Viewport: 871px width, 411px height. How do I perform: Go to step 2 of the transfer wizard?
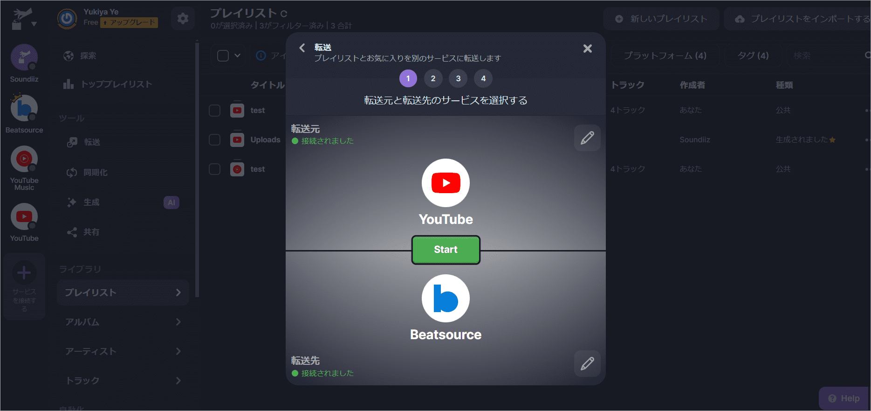433,78
